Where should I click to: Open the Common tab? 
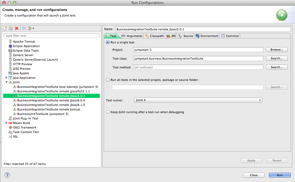click(x=230, y=36)
